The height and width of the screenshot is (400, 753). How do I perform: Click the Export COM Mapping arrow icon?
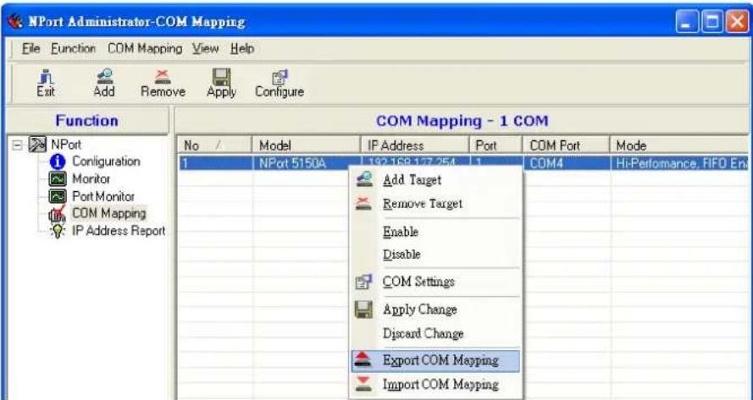pyautogui.click(x=363, y=359)
